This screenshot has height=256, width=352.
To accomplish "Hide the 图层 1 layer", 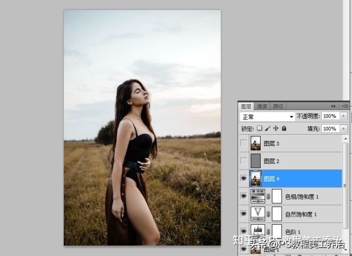I will pyautogui.click(x=243, y=249).
